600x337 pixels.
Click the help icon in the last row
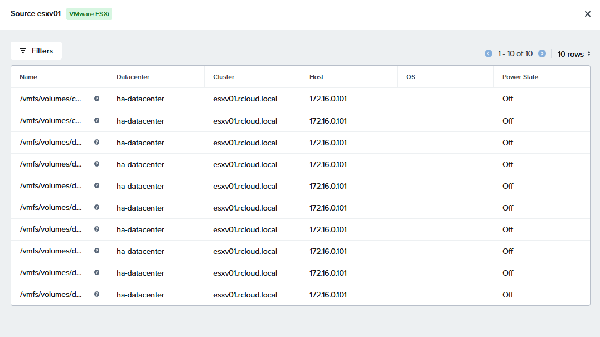click(x=97, y=294)
